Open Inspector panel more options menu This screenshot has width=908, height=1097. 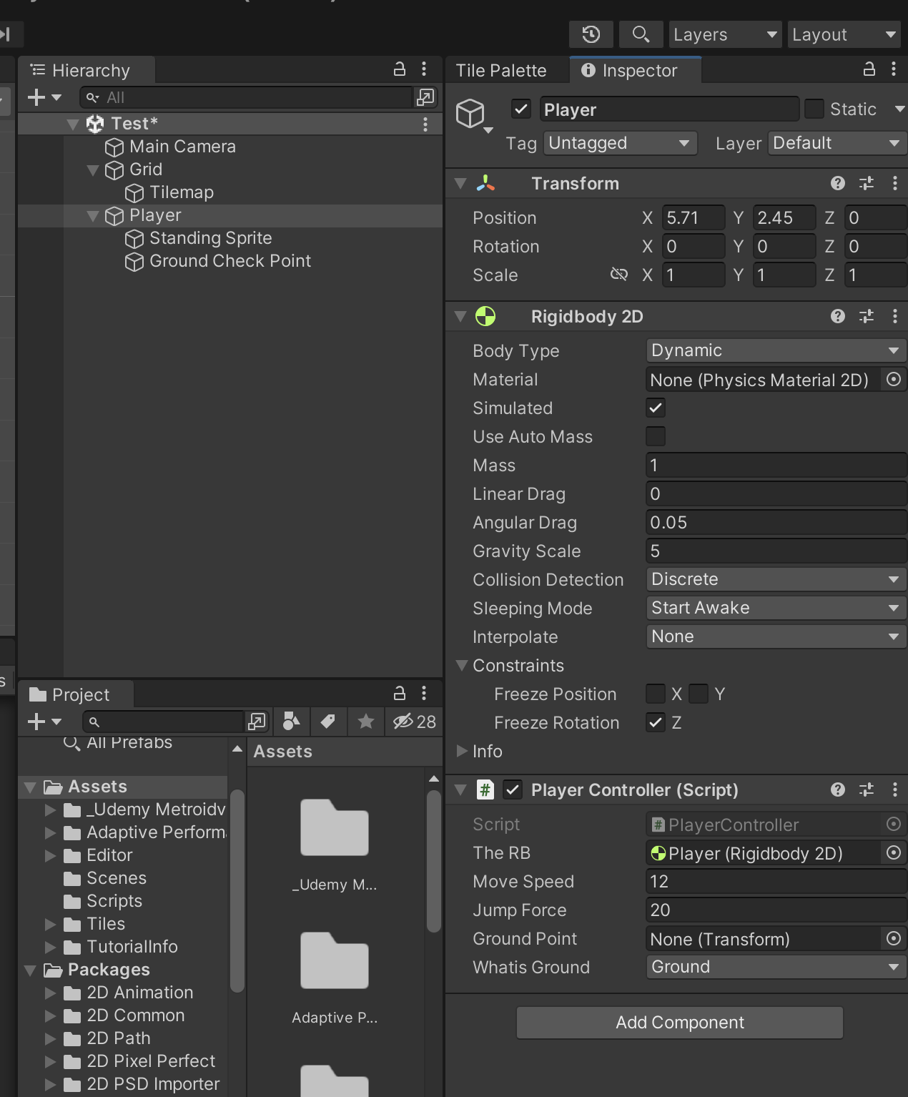coord(894,69)
